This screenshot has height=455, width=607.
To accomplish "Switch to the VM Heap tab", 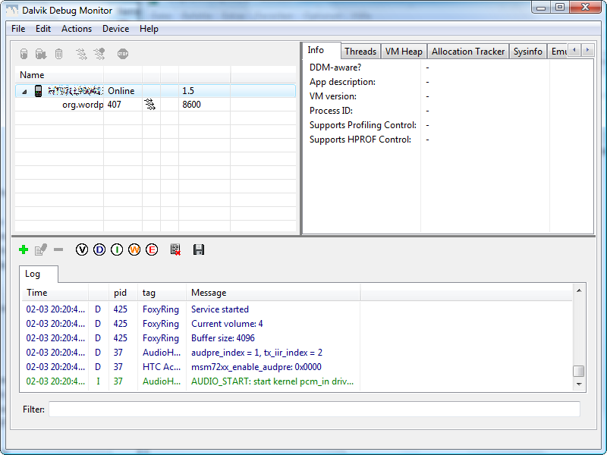I will (x=403, y=52).
